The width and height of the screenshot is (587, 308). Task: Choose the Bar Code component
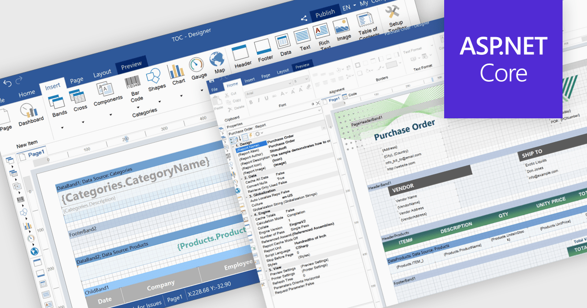coord(133,88)
